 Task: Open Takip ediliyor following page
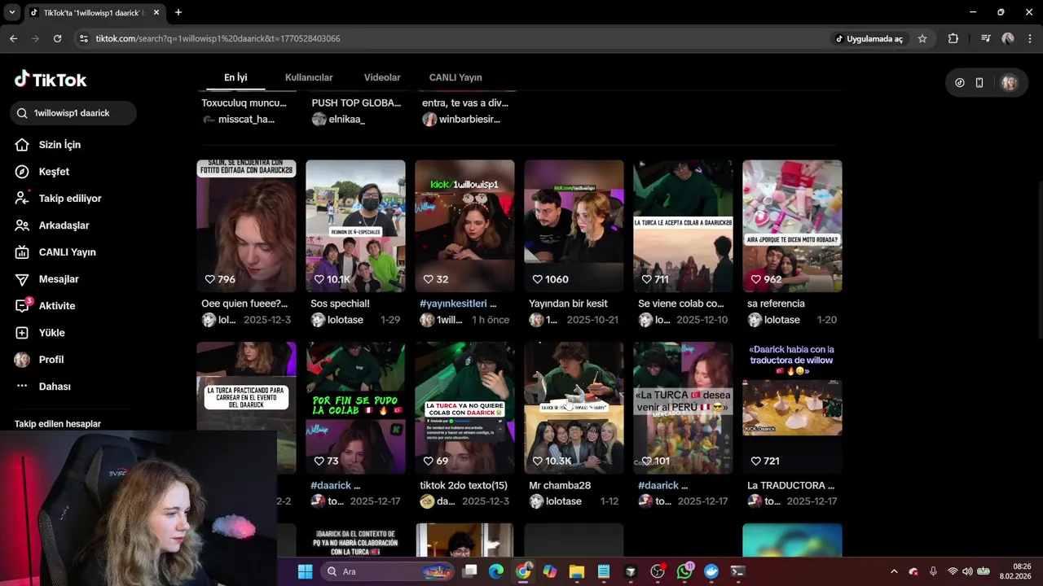tap(70, 199)
